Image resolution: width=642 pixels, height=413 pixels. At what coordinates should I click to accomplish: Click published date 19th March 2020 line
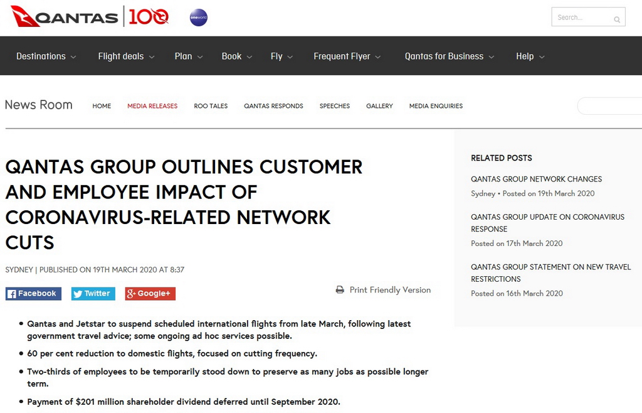[95, 270]
